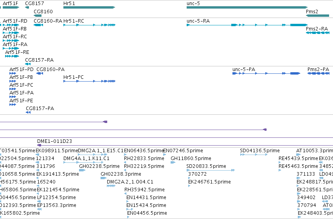This screenshot has height=219, width=333.
Task: Click the Arf51F-PC protein label
Action: [21, 85]
